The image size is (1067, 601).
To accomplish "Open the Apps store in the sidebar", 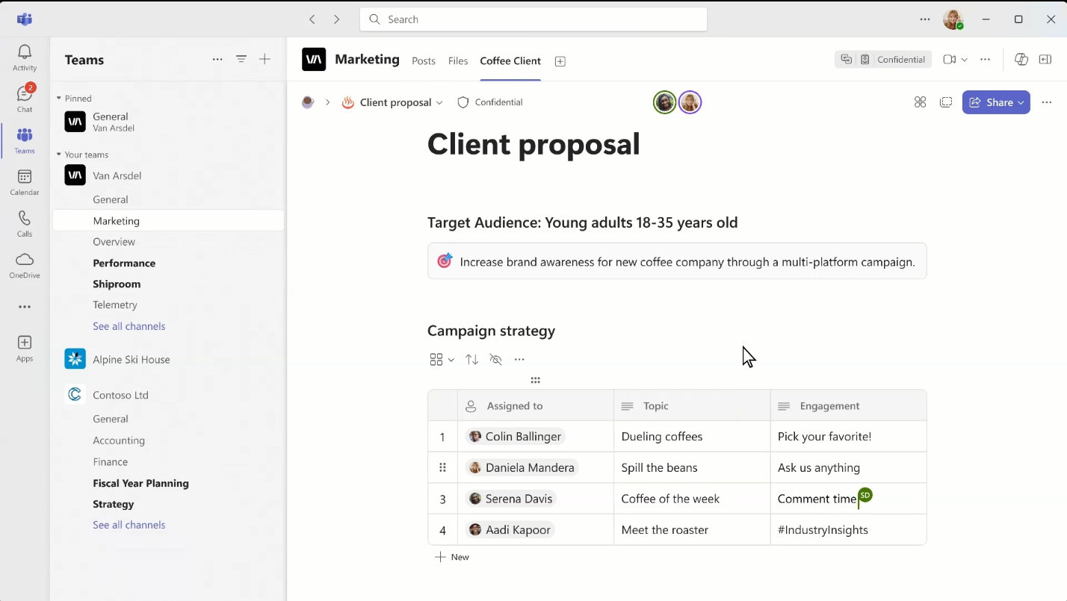I will coord(25,348).
